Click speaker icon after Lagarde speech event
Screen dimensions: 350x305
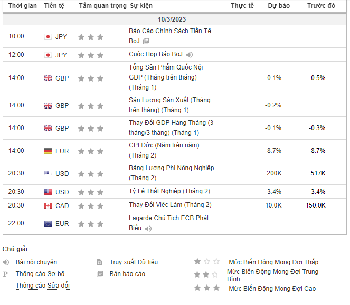[x=148, y=229]
